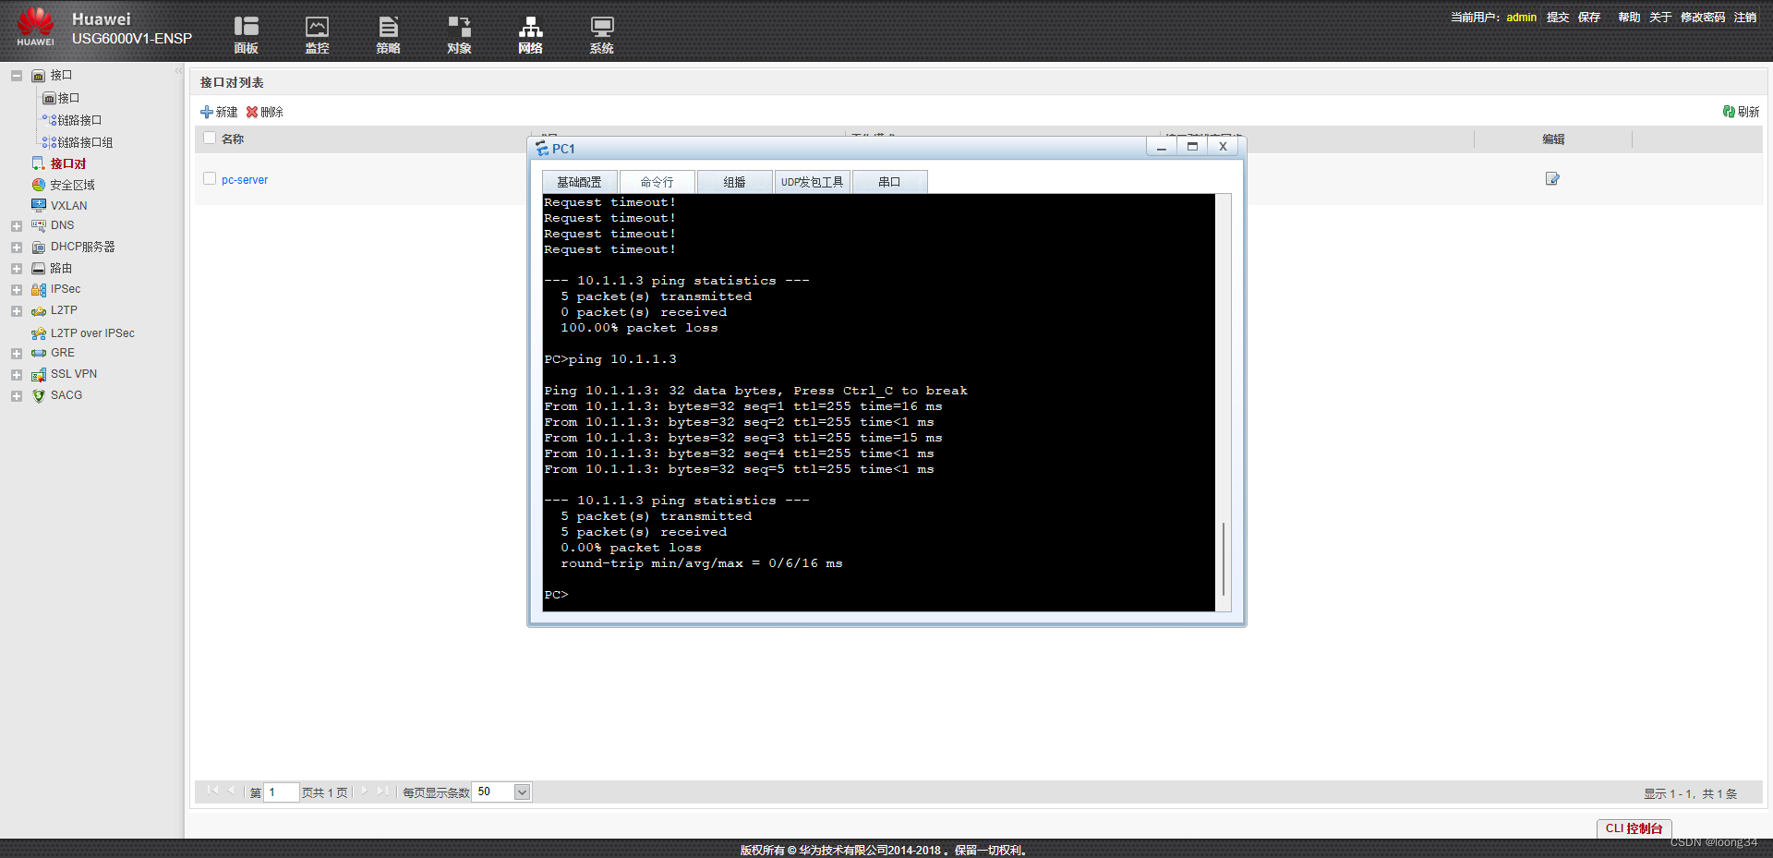
Task: Click the SSL VPN icon
Action: 39,374
